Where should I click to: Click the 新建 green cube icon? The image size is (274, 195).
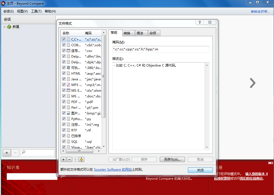tap(9, 27)
